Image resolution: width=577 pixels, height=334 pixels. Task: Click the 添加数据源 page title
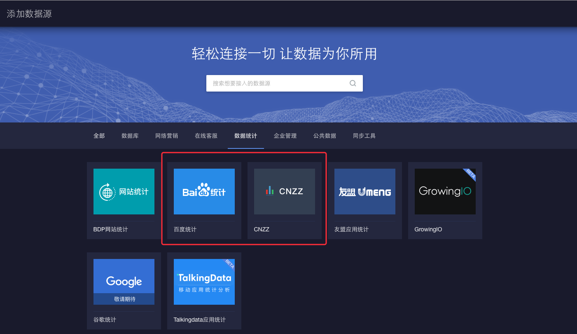[29, 14]
